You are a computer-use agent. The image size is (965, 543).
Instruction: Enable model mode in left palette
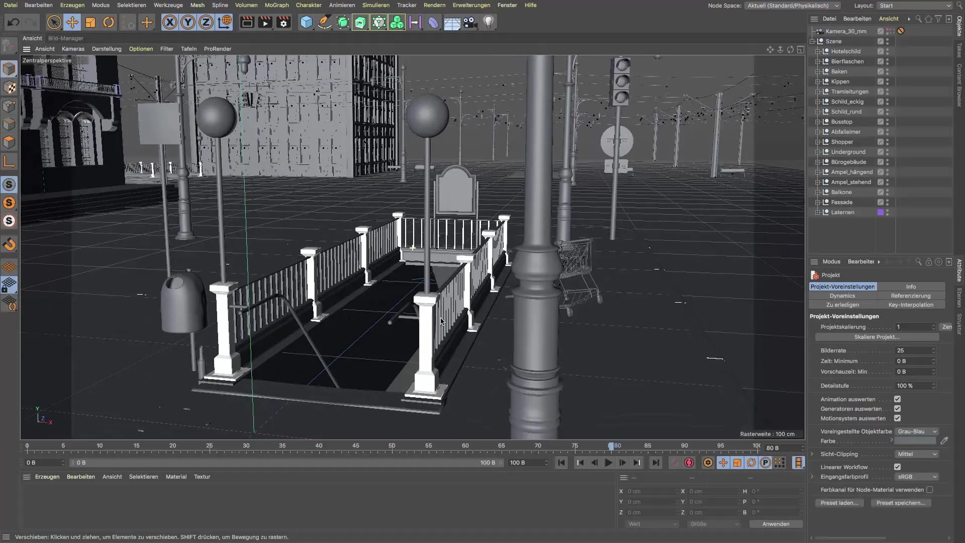(x=9, y=69)
